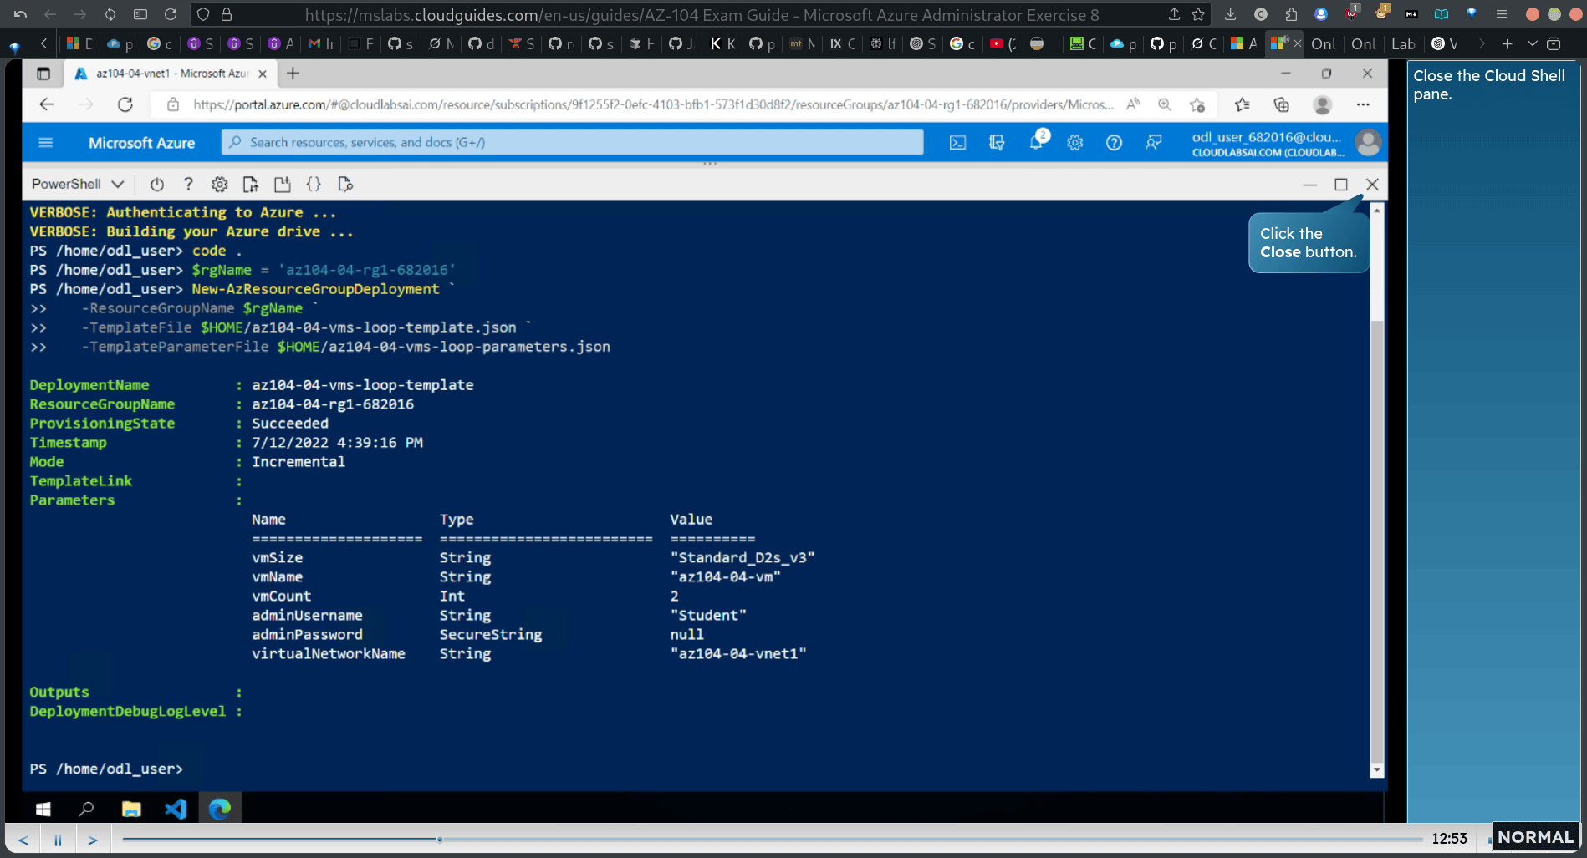
Task: Click Edge icon in Windows taskbar
Action: point(220,809)
